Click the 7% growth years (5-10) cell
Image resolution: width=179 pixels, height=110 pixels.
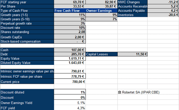(x=102, y=19)
